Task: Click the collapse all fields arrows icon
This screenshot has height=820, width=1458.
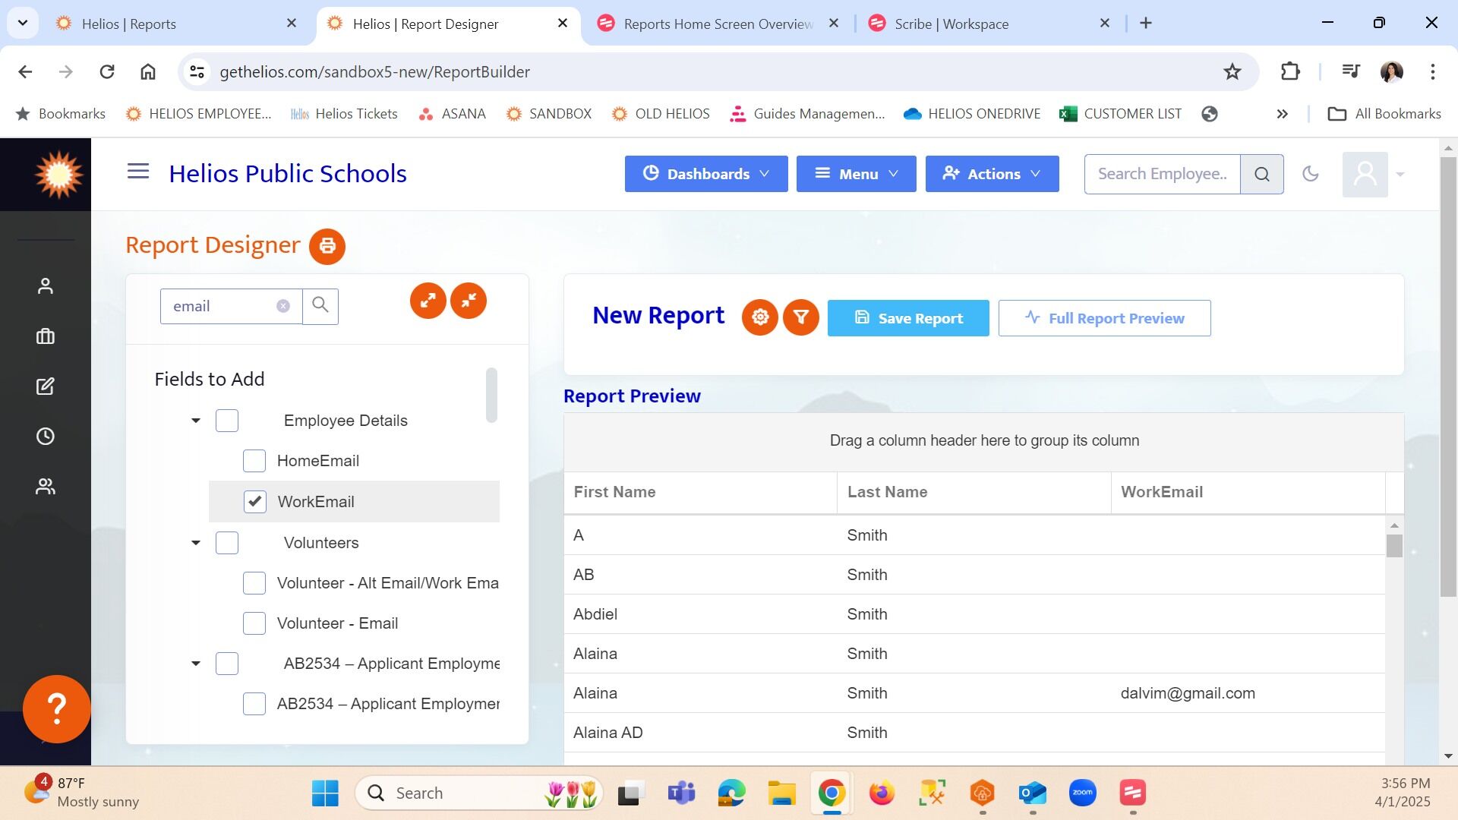Action: coord(469,301)
